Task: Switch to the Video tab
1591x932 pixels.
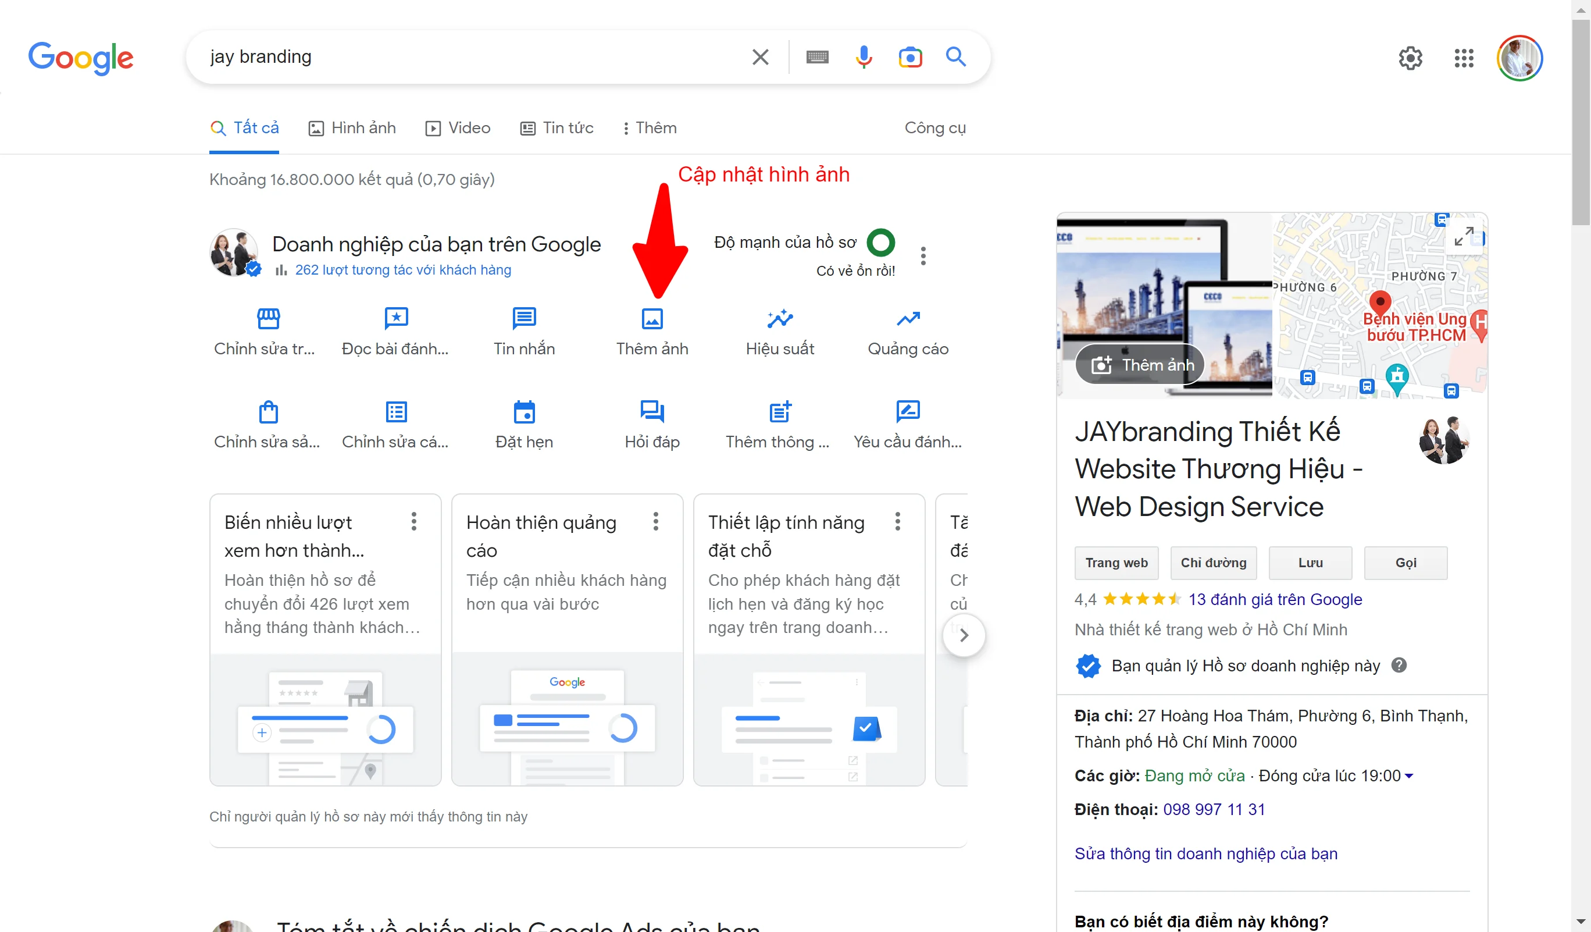Action: [x=458, y=128]
